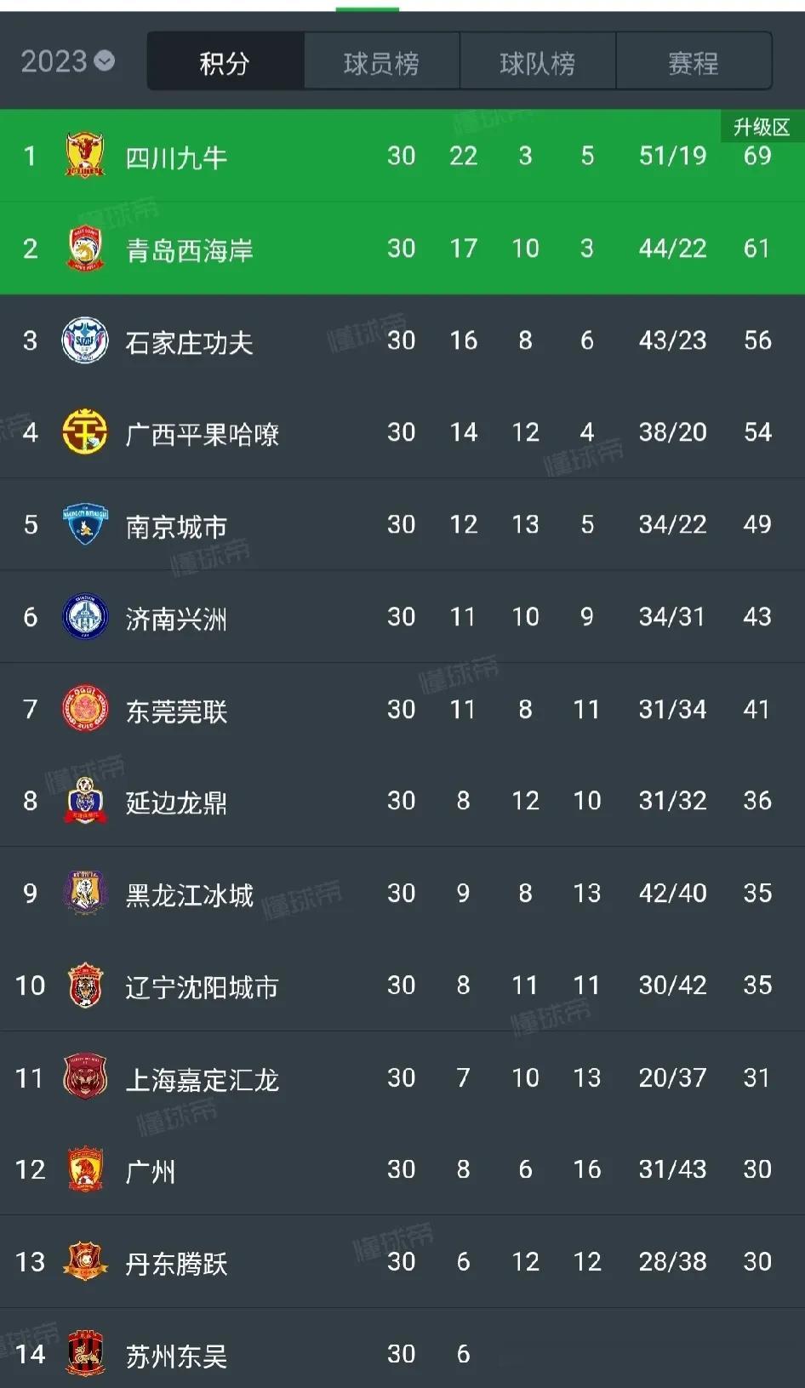805x1388 pixels.
Task: Open the 赛程 schedule tab
Action: click(x=694, y=60)
